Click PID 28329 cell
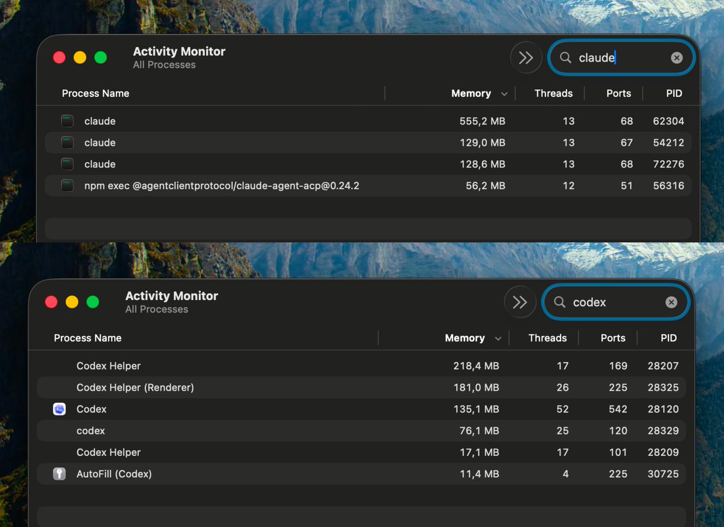Screen dimensions: 724x527 (x=663, y=431)
